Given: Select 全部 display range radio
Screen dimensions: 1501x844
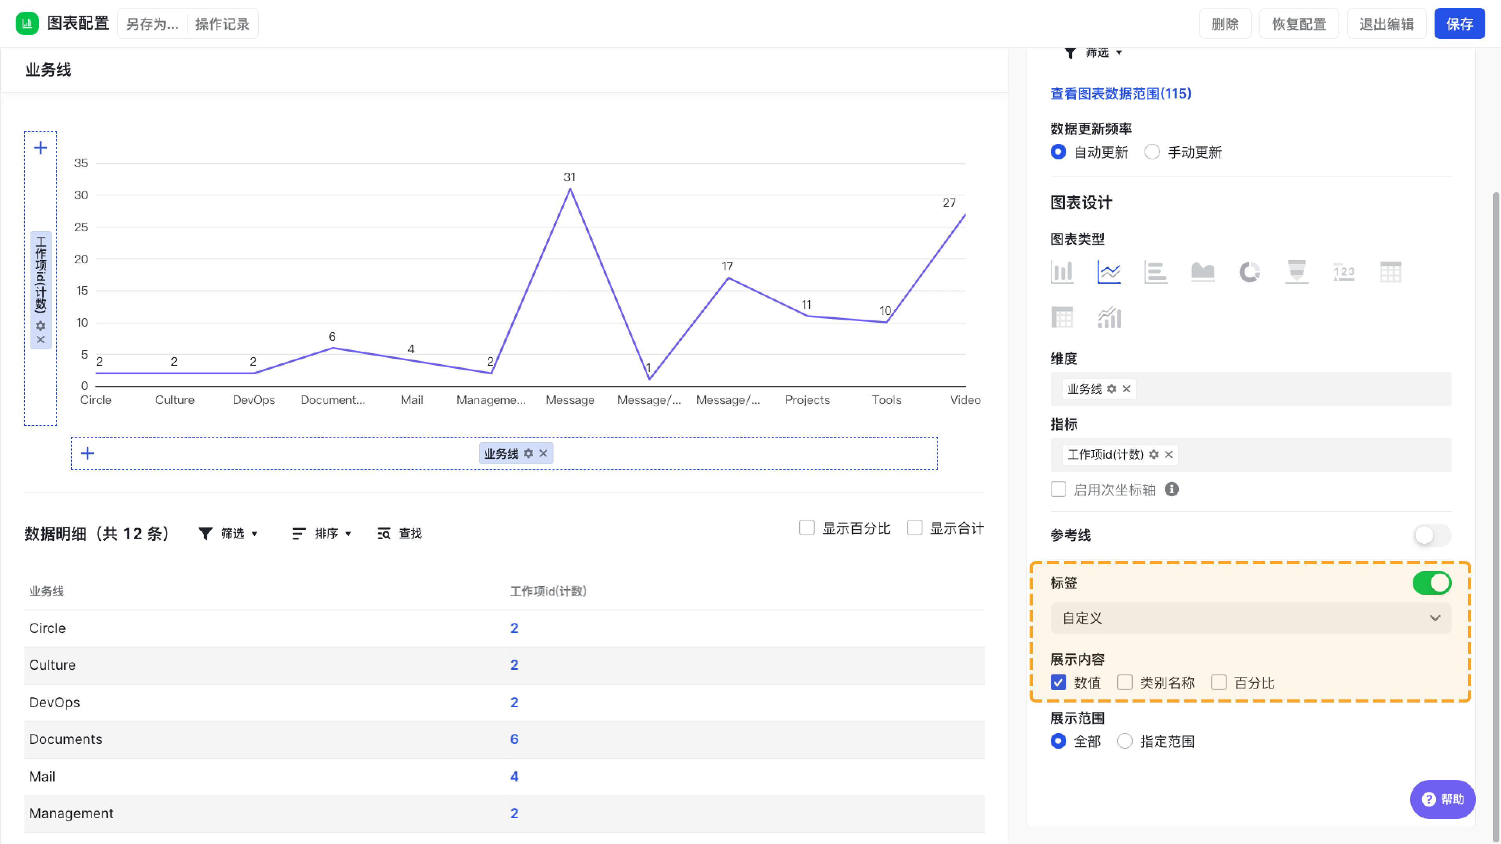Looking at the screenshot, I should [x=1058, y=741].
